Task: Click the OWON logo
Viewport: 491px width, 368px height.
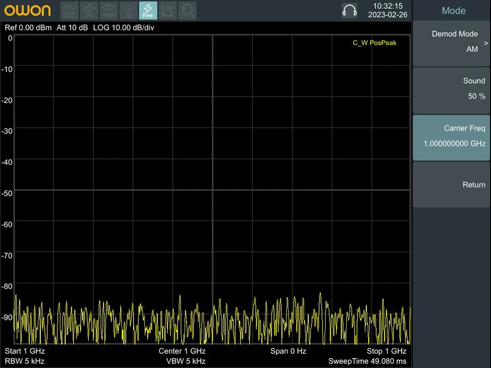Action: click(x=28, y=10)
